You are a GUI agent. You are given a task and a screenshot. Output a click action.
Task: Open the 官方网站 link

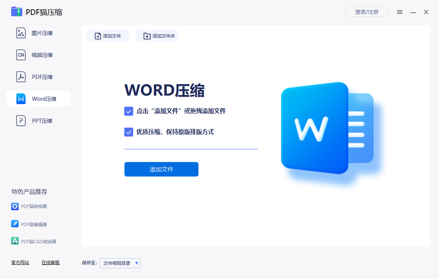pyautogui.click(x=20, y=263)
